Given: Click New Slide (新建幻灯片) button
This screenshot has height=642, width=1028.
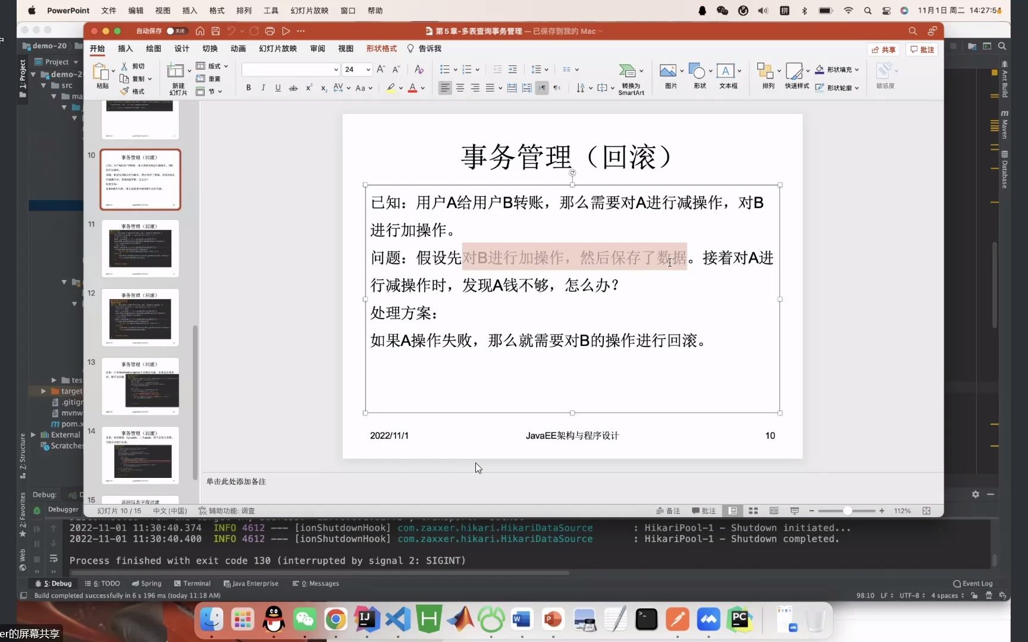Looking at the screenshot, I should 177,78.
